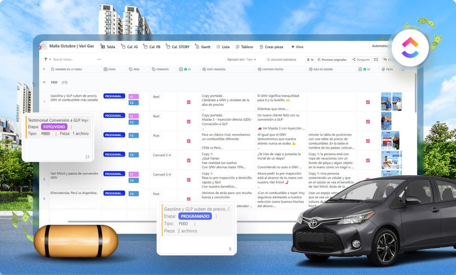Viewport: 456px width, 275px height.
Task: Click the IDEA DE DISEÑO column header icon
Action: tap(310, 69)
